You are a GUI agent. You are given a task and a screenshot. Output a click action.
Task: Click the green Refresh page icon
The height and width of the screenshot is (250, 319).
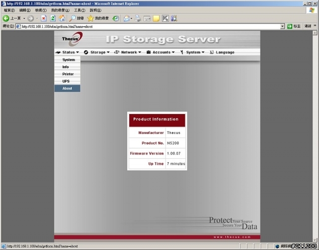(x=53, y=18)
